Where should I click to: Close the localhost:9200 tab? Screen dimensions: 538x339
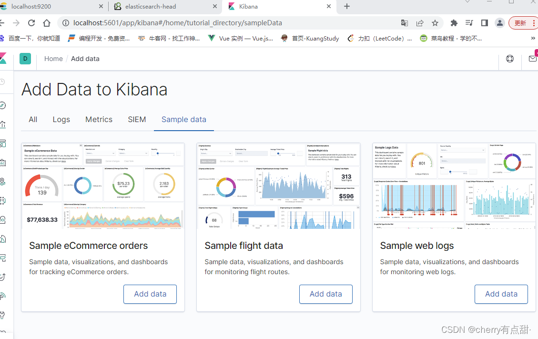(x=101, y=6)
